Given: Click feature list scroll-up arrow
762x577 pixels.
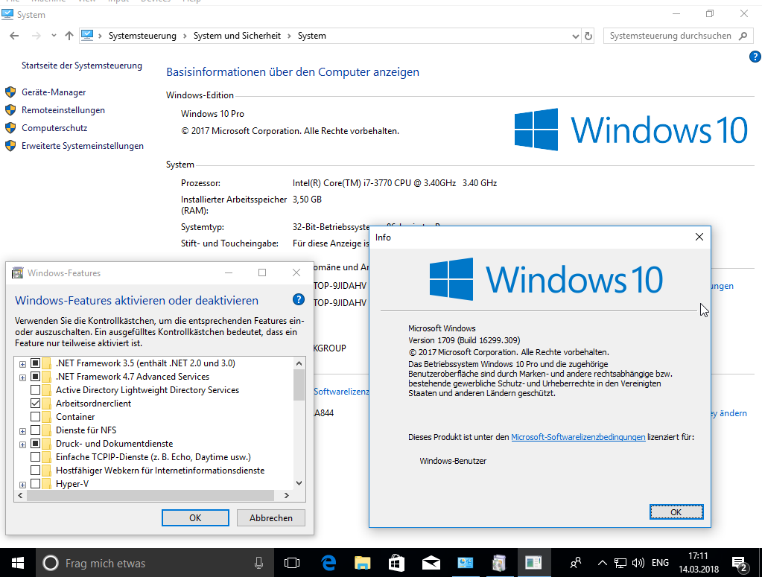Looking at the screenshot, I should click(299, 363).
